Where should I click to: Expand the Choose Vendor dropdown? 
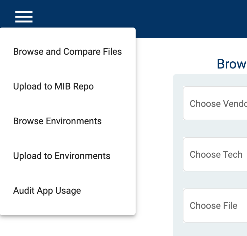(x=215, y=104)
